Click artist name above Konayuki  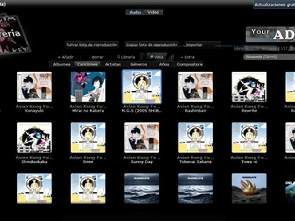pyautogui.click(x=34, y=107)
